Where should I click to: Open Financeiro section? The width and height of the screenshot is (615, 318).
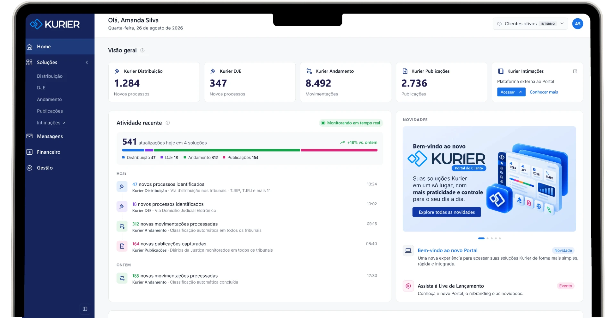click(x=48, y=152)
